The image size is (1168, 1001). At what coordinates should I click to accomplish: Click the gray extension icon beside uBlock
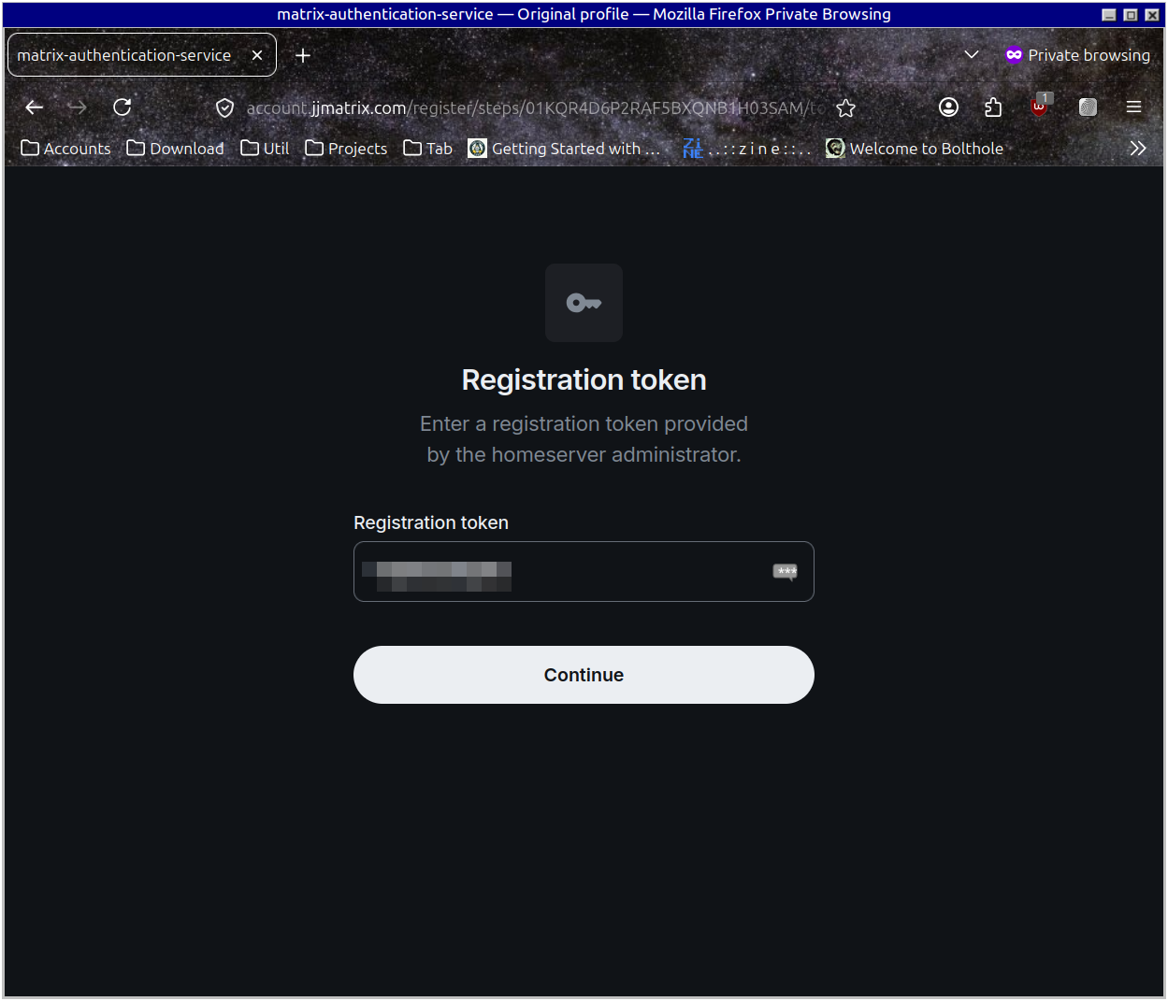1088,107
